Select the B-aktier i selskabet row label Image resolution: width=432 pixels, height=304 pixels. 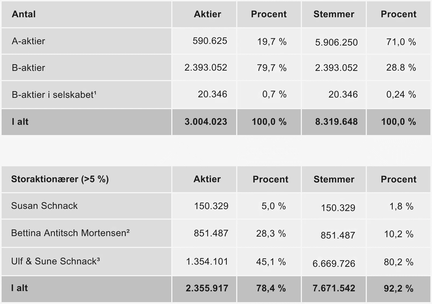[54, 95]
